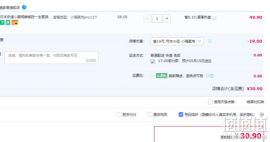Click the green 运费险 label tag
The image size is (270, 142).
(161, 76)
